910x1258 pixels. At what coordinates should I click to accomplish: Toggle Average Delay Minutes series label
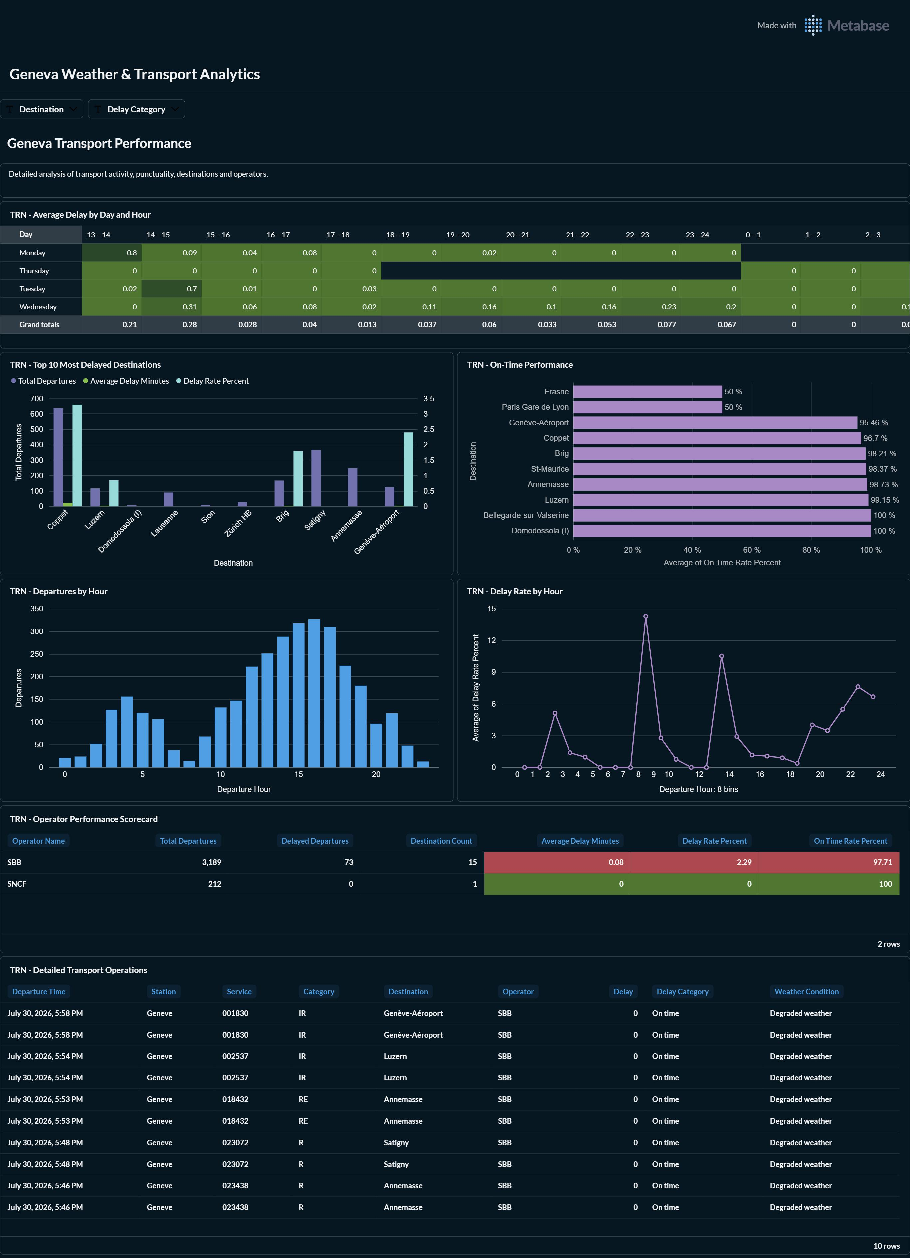(130, 381)
